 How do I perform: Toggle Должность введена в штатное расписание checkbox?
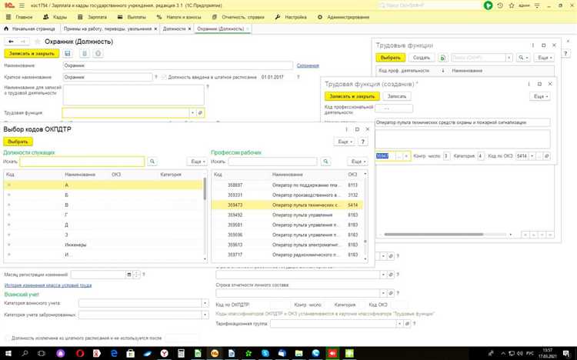164,77
